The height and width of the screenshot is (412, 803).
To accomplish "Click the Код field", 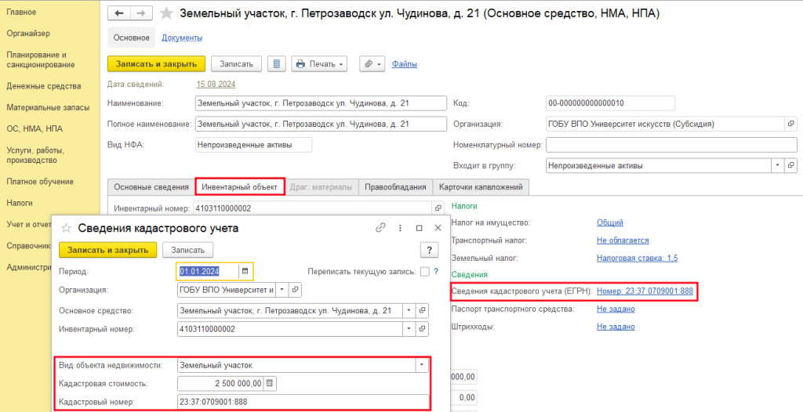I will (x=610, y=103).
